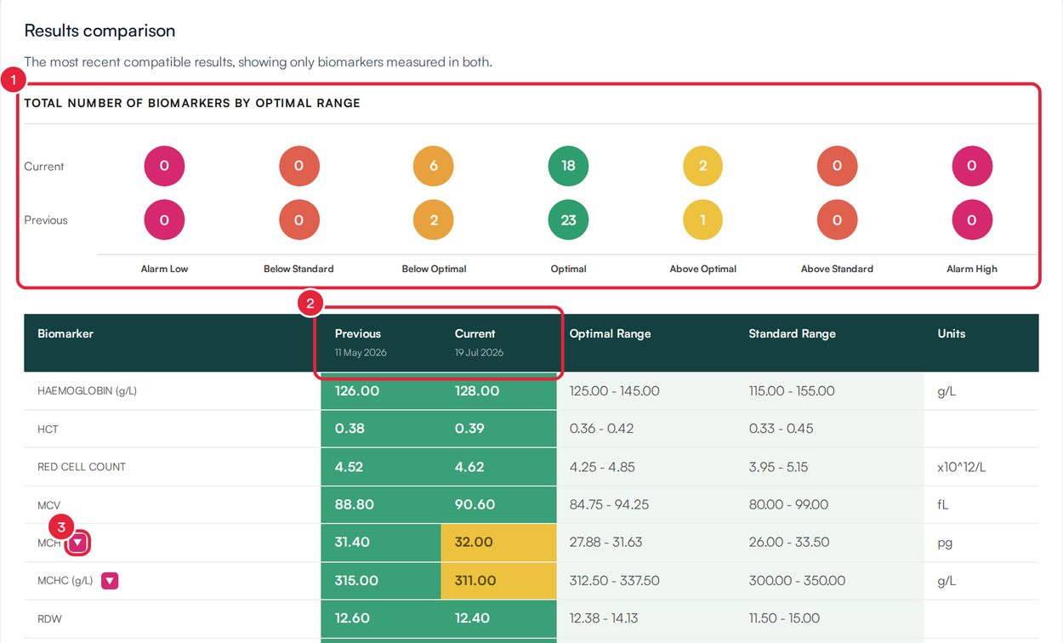The height and width of the screenshot is (643, 1063).
Task: Click the Above Standard axis label
Action: (x=837, y=269)
